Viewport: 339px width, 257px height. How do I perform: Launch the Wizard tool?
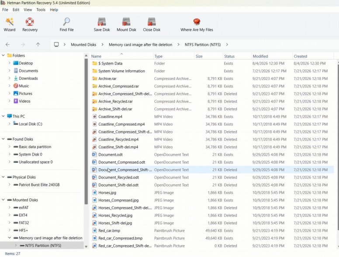click(x=10, y=24)
